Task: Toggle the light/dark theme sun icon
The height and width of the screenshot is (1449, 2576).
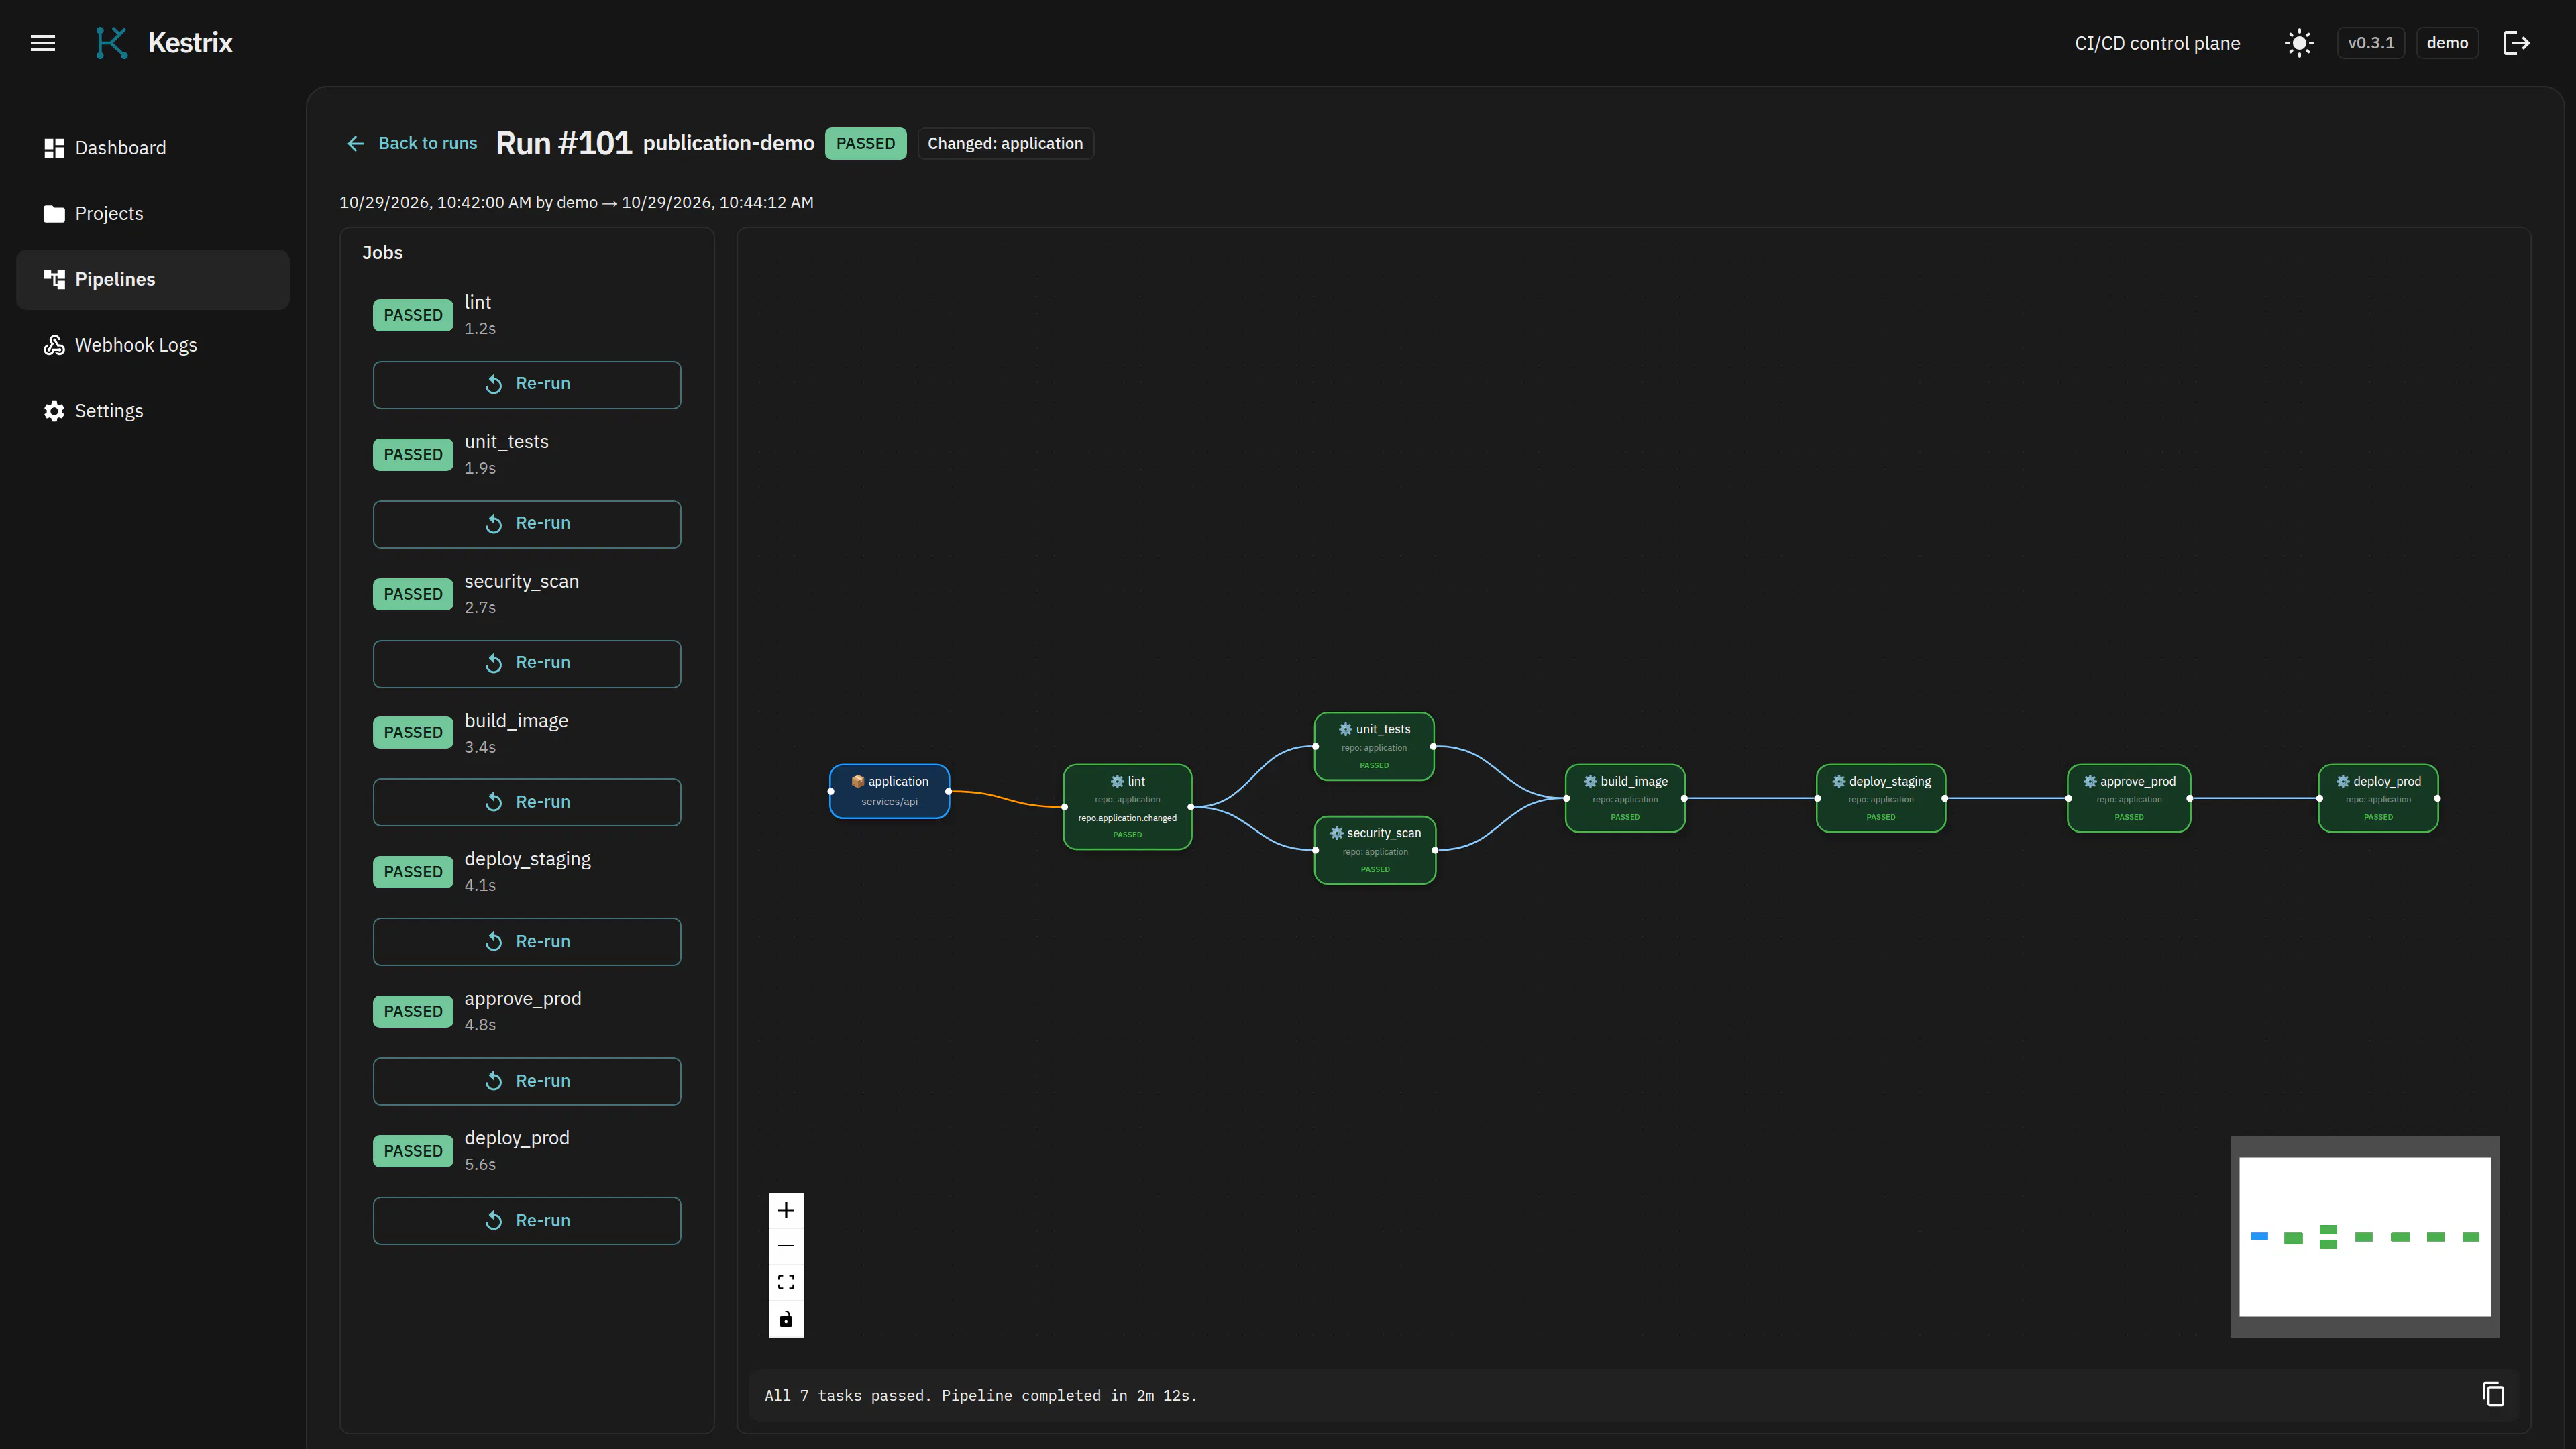Action: coord(2299,43)
